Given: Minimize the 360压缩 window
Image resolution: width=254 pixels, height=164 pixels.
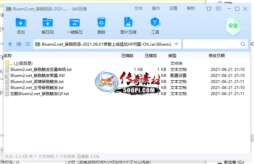Looking at the screenshot, I should tap(229, 9).
